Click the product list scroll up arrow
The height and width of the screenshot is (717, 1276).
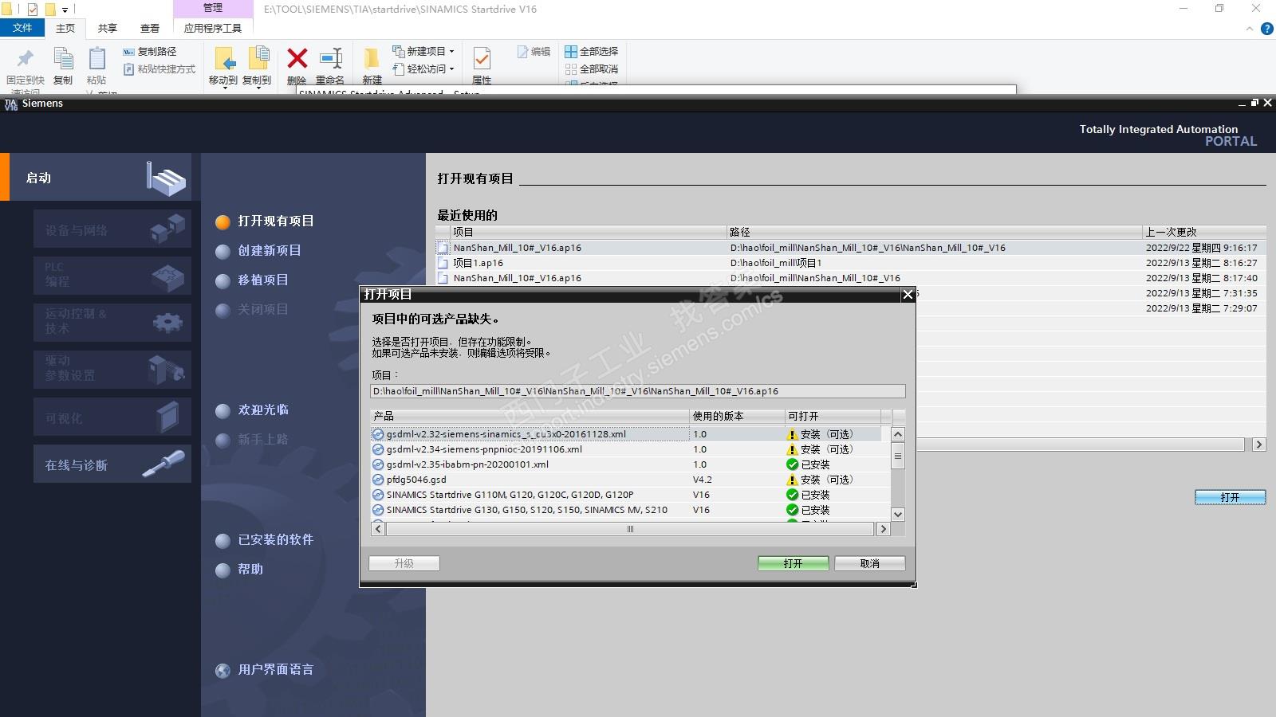(898, 434)
